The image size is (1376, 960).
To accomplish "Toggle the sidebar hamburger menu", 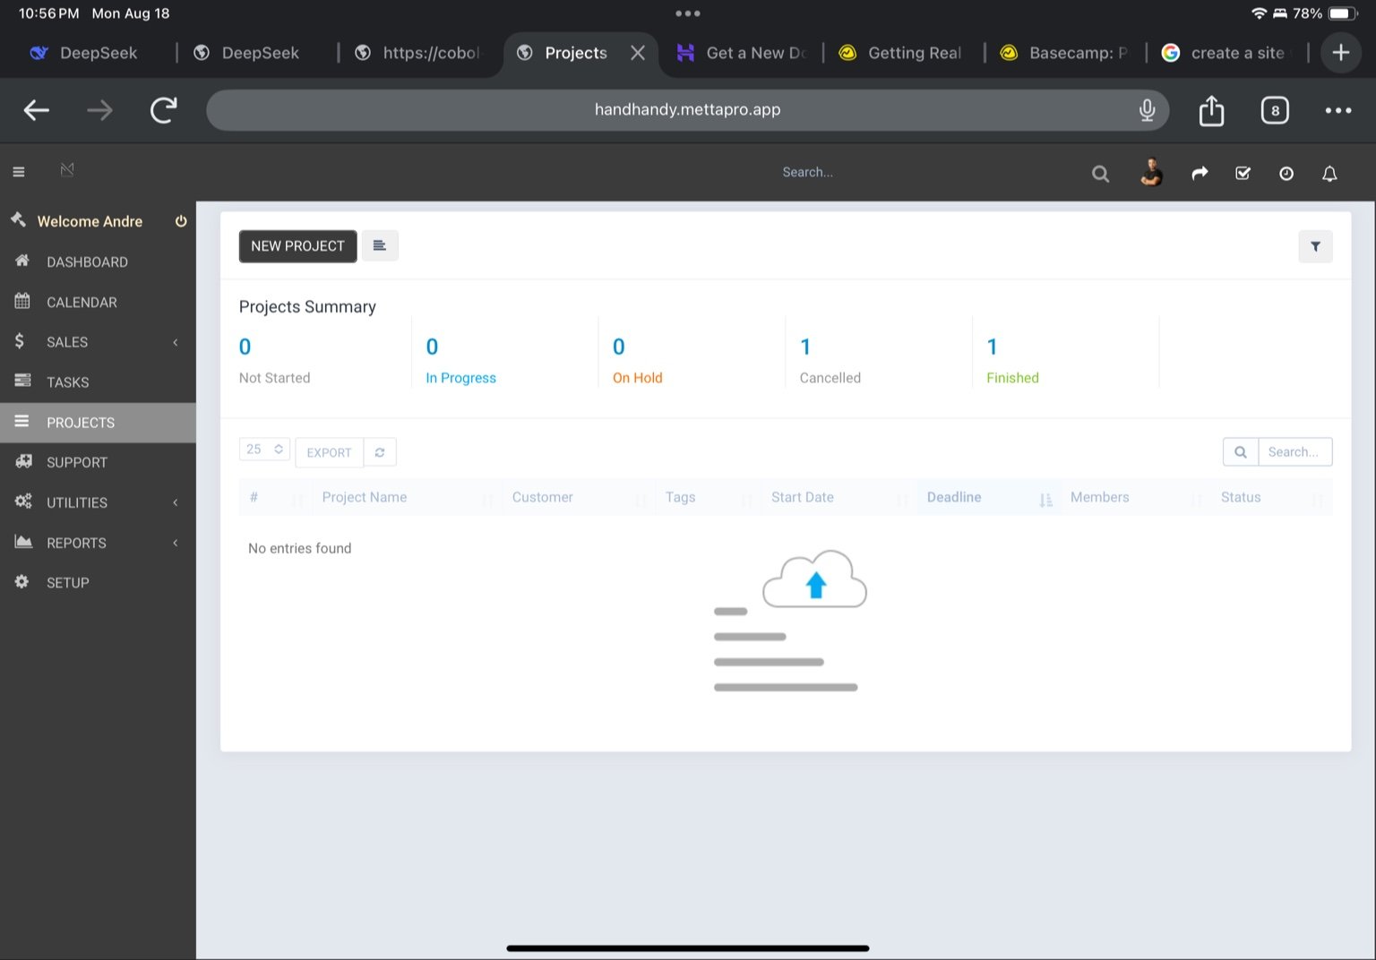I will point(19,172).
